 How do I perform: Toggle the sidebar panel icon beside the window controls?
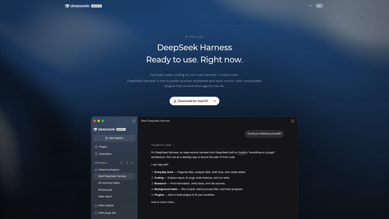click(134, 121)
